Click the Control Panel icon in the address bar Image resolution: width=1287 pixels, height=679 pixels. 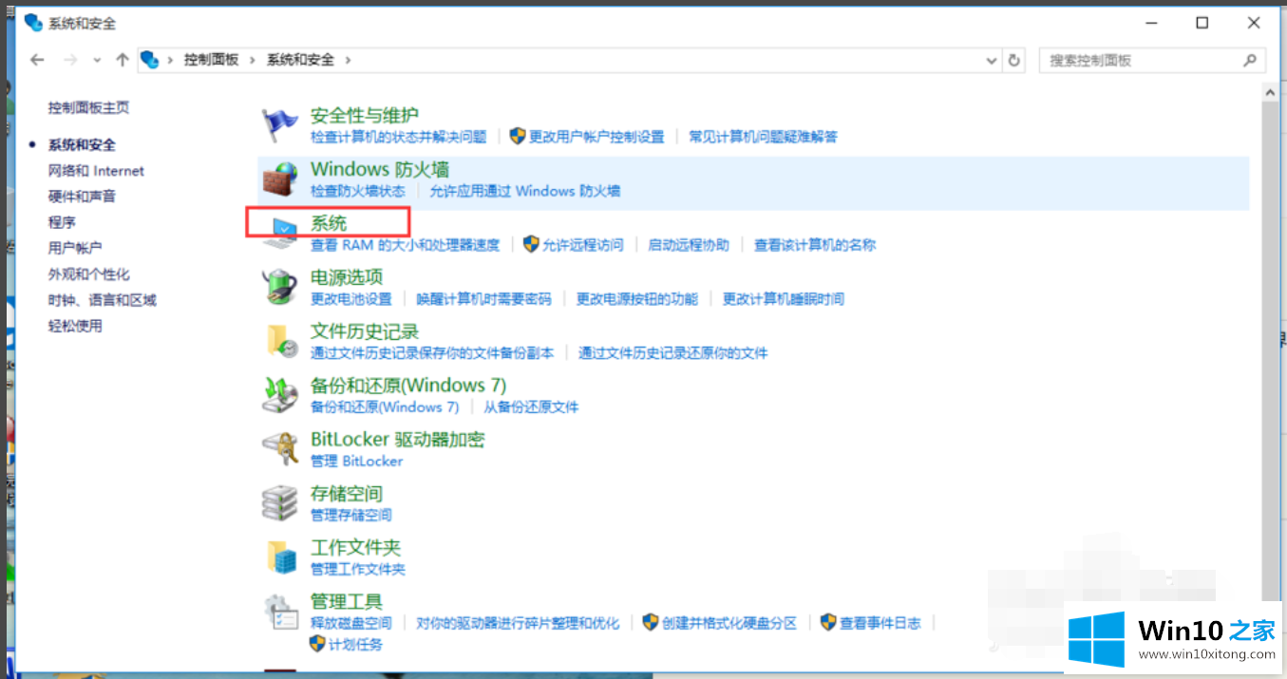[x=149, y=60]
